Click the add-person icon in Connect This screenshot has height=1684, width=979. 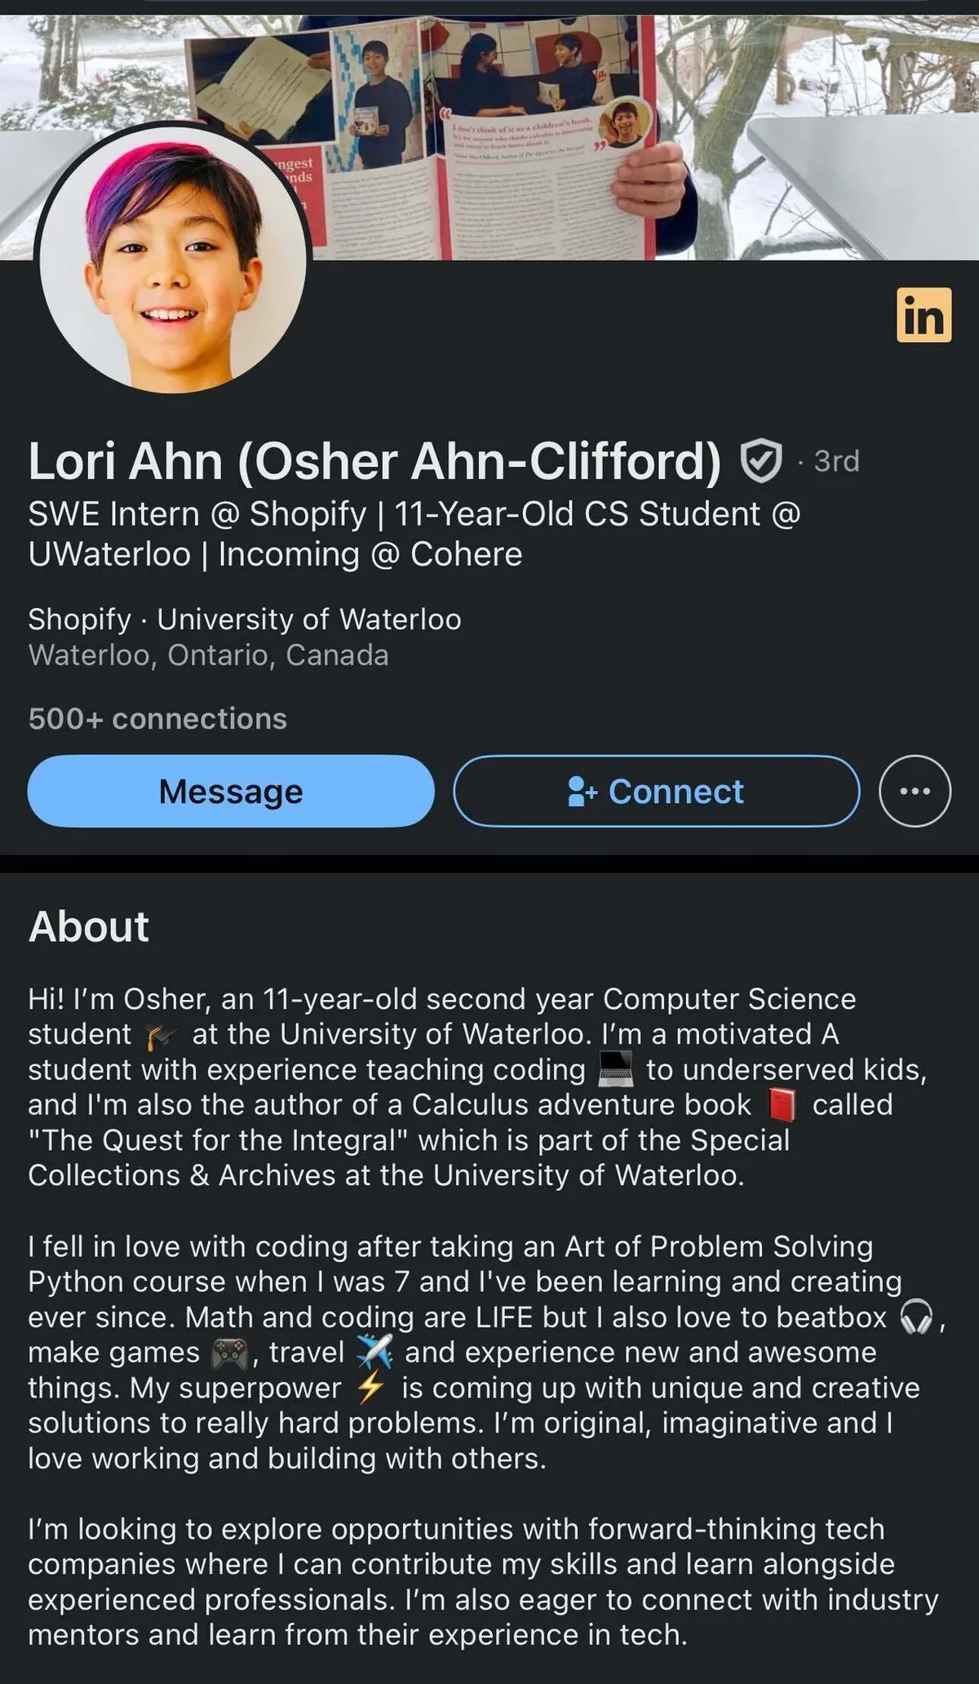[583, 792]
